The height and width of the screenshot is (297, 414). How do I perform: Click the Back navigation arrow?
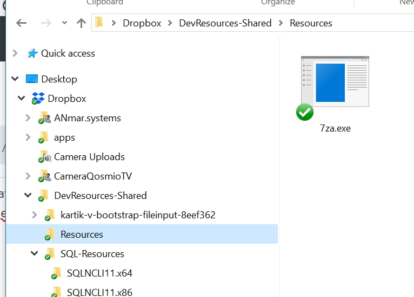click(21, 23)
